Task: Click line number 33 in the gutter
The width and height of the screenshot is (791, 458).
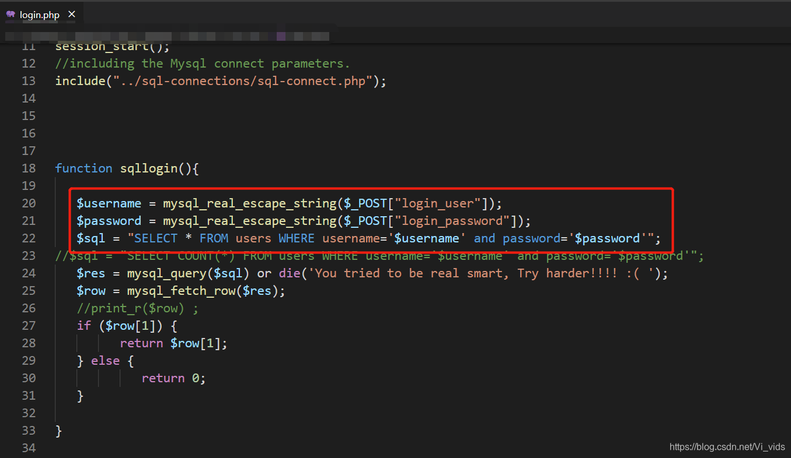Action: (x=29, y=431)
